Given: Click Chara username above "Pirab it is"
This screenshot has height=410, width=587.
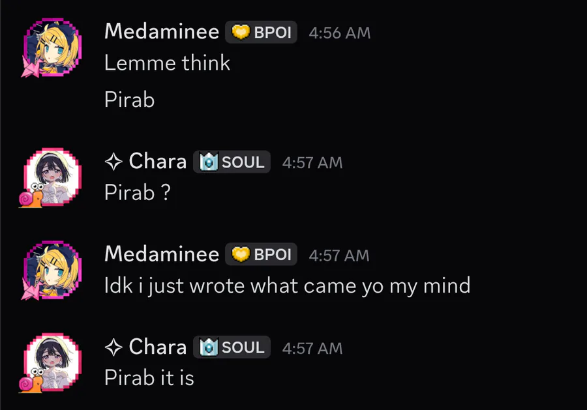Looking at the screenshot, I should 158,347.
